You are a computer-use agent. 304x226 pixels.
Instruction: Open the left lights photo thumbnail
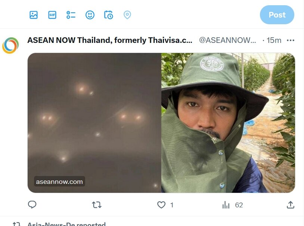tap(94, 123)
